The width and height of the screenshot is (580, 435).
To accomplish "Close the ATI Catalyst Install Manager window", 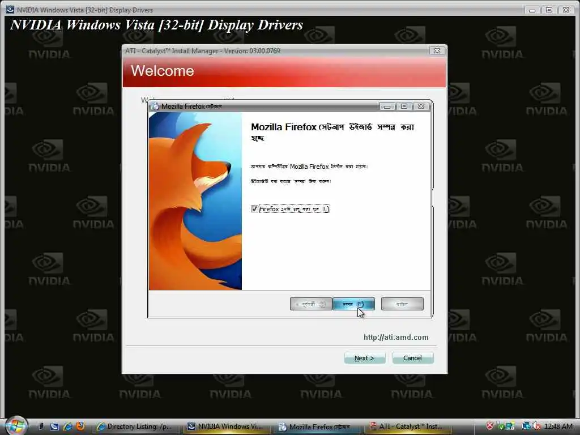I will pyautogui.click(x=437, y=50).
